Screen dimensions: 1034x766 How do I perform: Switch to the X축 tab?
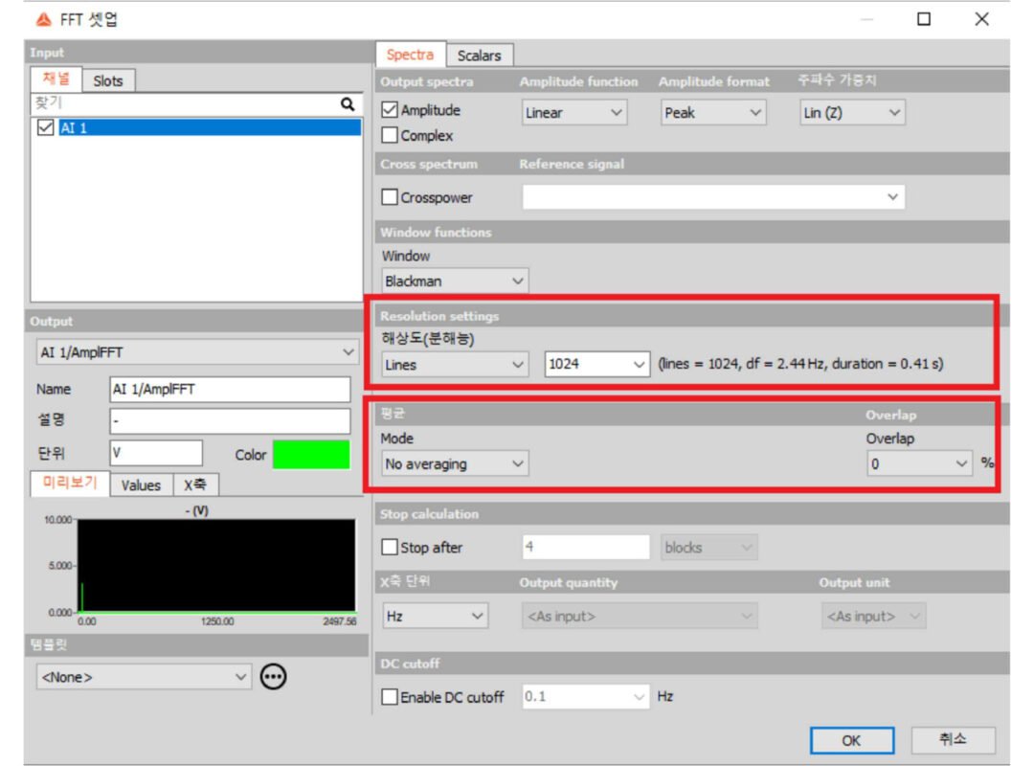[x=195, y=484]
